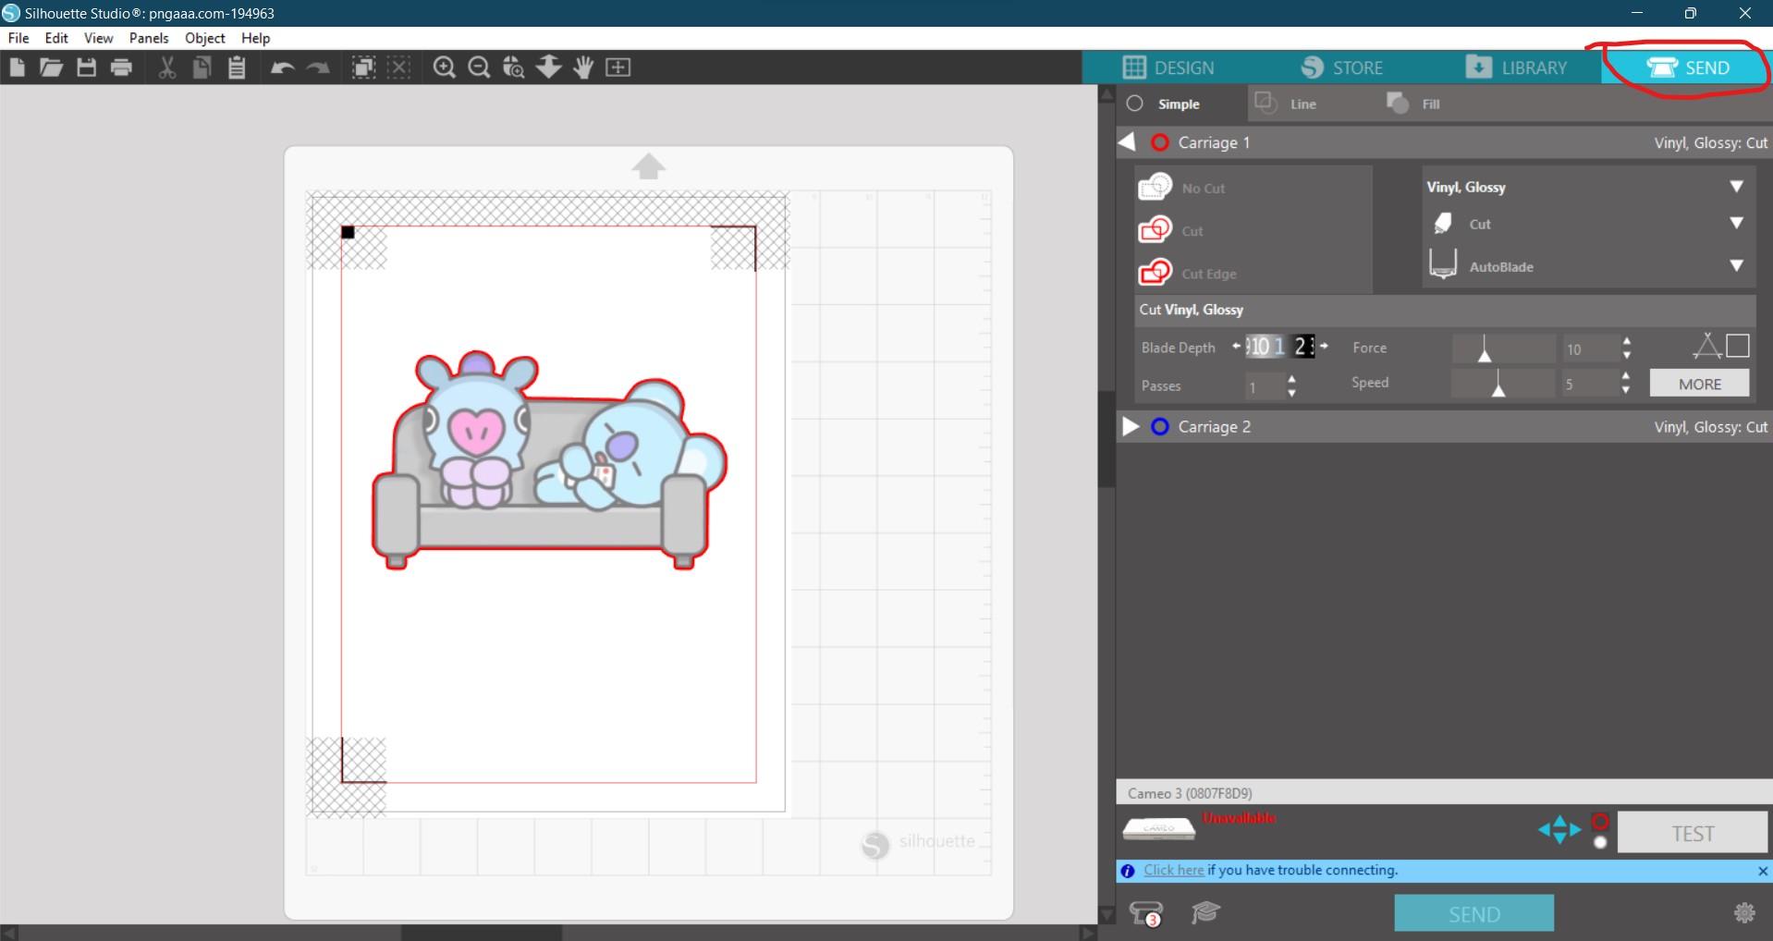Click the TEST cut button
This screenshot has width=1773, height=941.
1693,833
